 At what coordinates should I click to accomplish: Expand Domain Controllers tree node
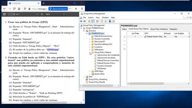pyautogui.click(x=90, y=39)
